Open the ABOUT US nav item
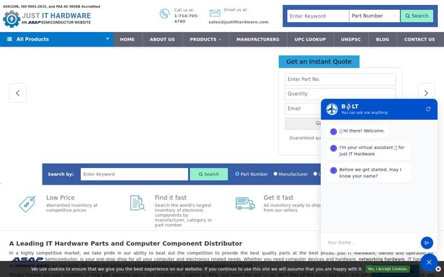This screenshot has height=277, width=444. 162,39
